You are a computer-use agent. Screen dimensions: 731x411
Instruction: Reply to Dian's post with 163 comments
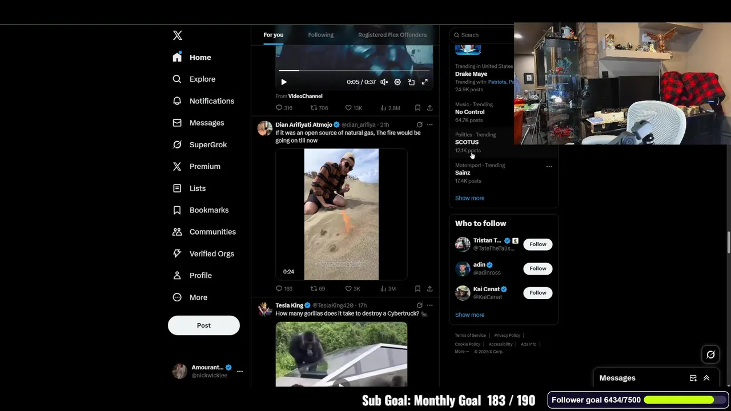point(284,289)
